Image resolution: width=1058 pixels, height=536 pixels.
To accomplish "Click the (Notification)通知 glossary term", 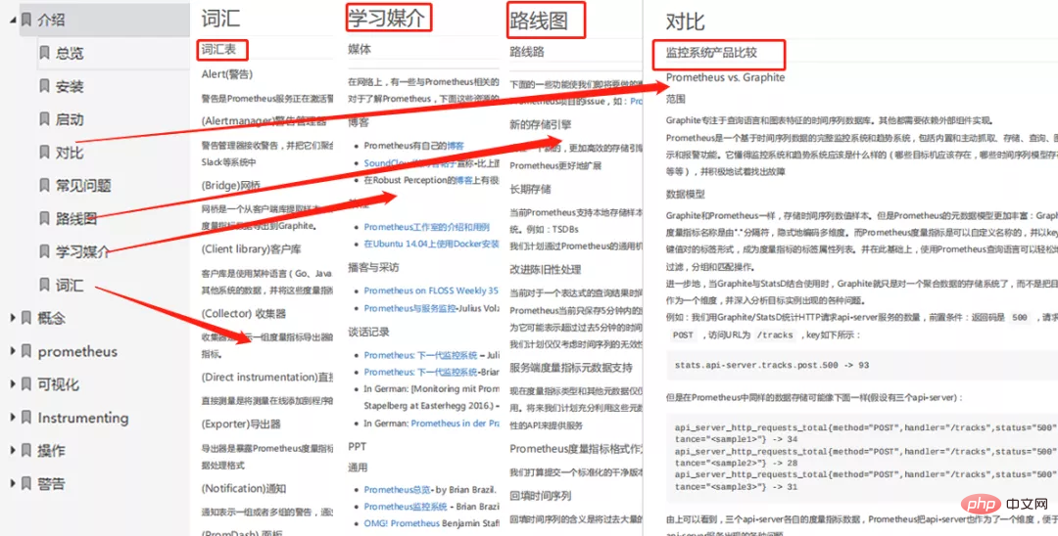I will (244, 488).
